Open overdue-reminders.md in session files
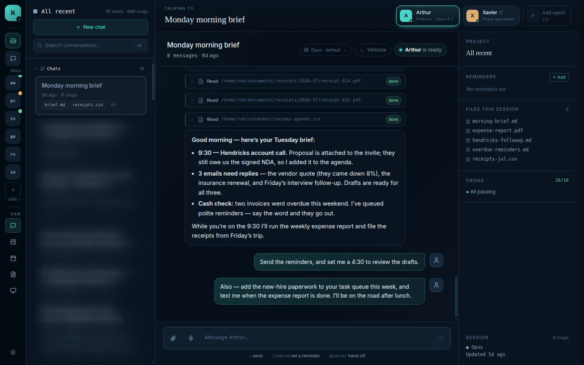 click(x=497, y=150)
